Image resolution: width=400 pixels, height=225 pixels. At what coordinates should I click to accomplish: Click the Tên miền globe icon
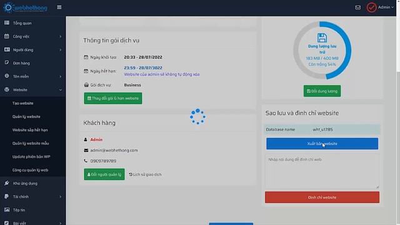tap(7, 76)
